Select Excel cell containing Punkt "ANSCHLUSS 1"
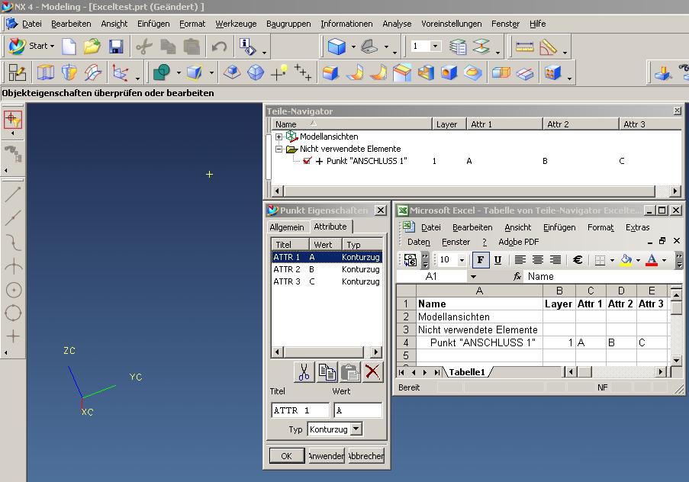The width and height of the screenshot is (689, 482). [479, 342]
